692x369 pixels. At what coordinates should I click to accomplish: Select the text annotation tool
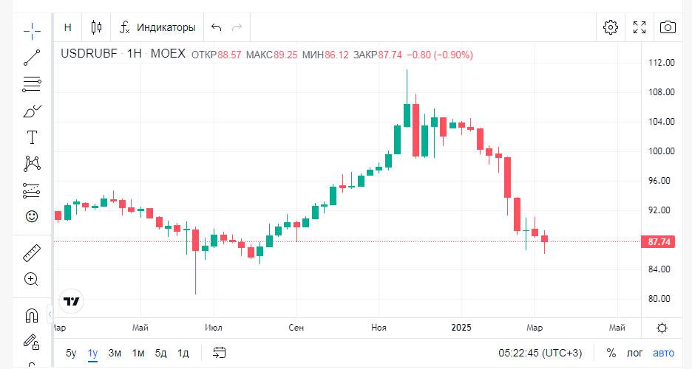(x=32, y=137)
